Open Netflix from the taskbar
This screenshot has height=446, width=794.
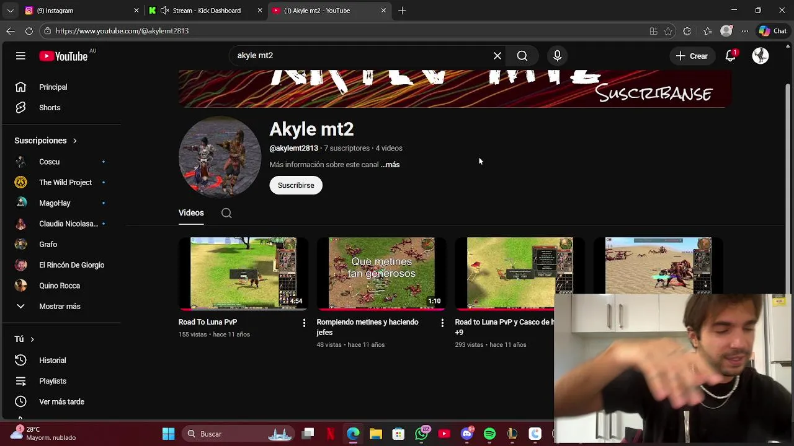331,434
